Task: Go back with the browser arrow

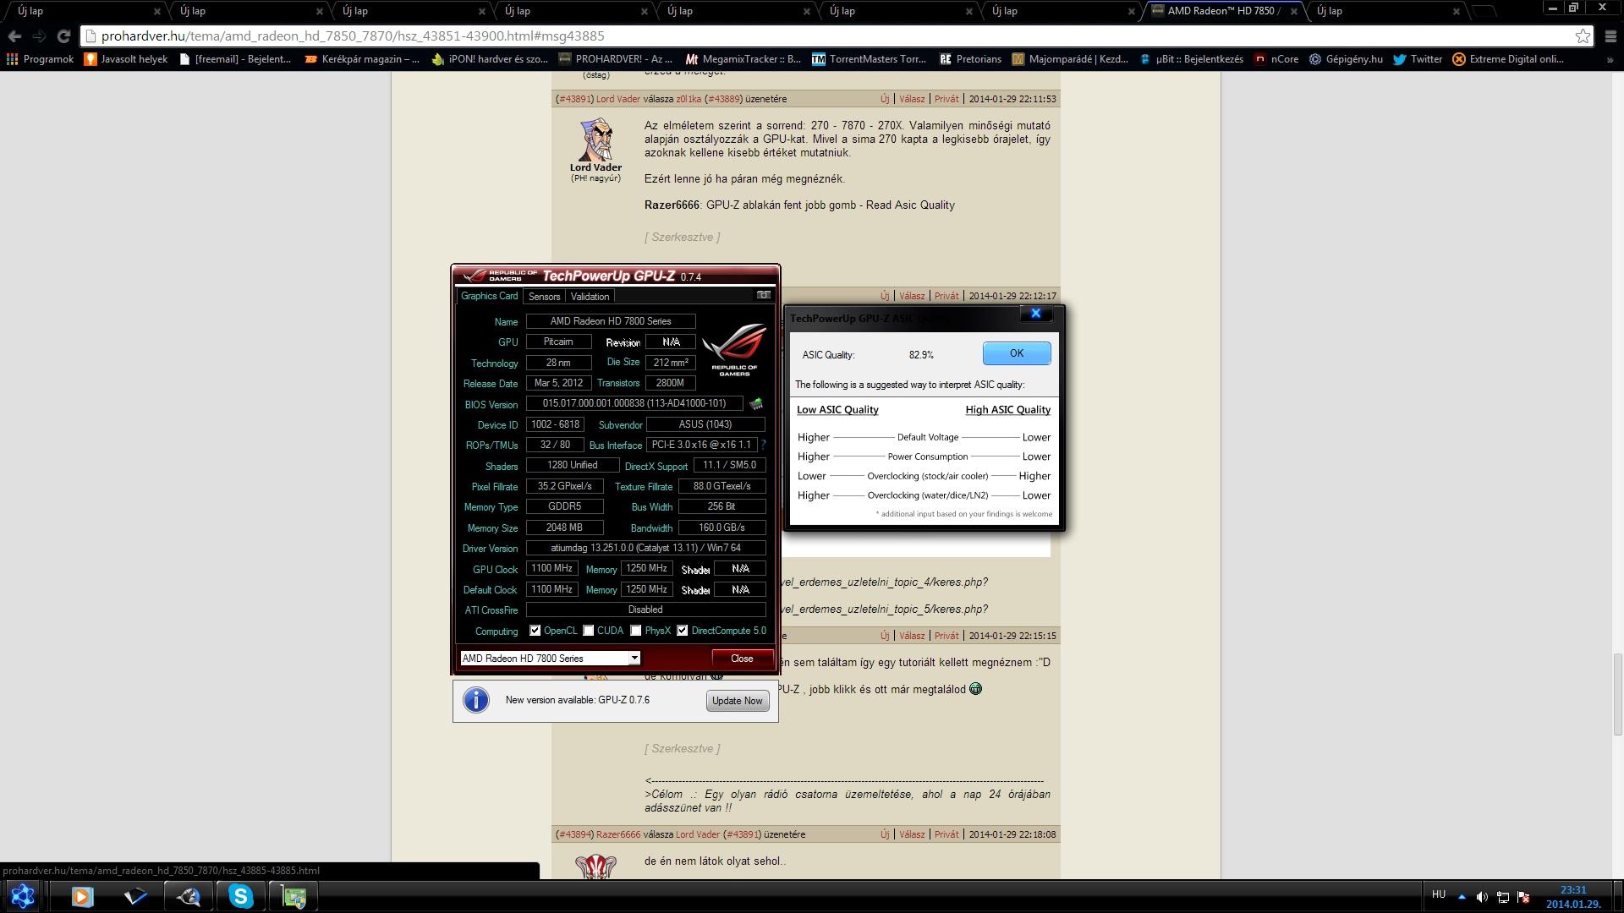Action: 14,36
